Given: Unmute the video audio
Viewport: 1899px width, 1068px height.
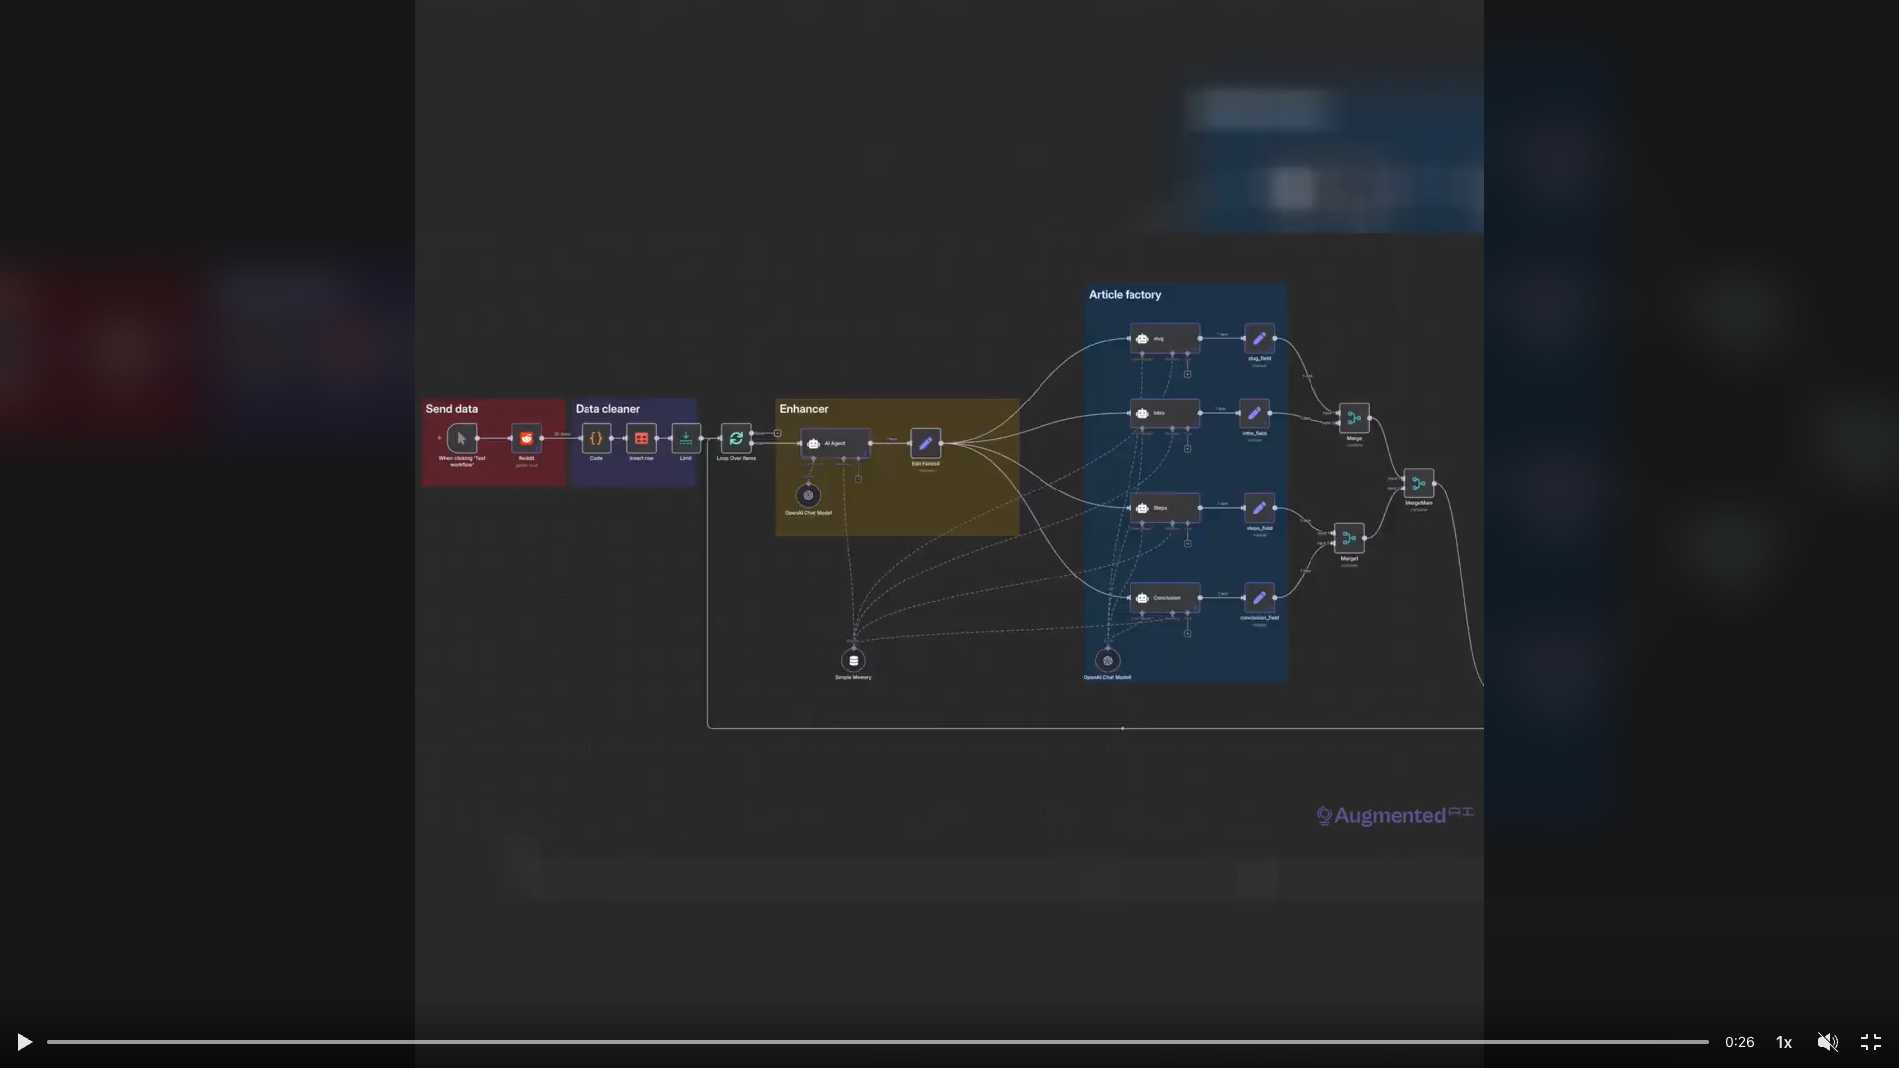Looking at the screenshot, I should coord(1827,1042).
